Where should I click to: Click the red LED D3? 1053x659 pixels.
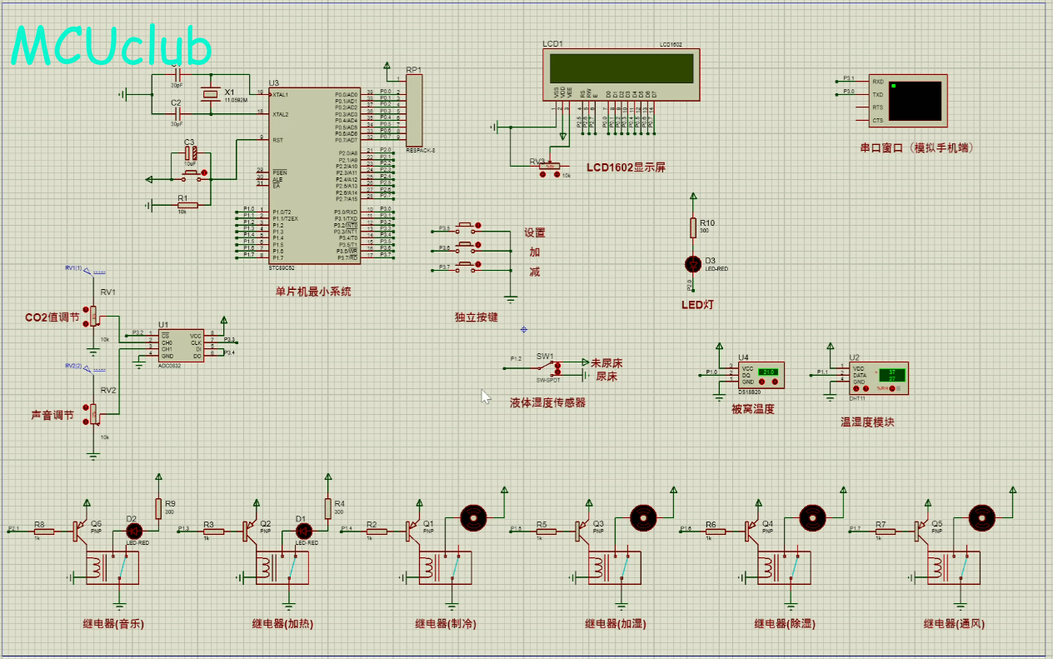pyautogui.click(x=691, y=264)
